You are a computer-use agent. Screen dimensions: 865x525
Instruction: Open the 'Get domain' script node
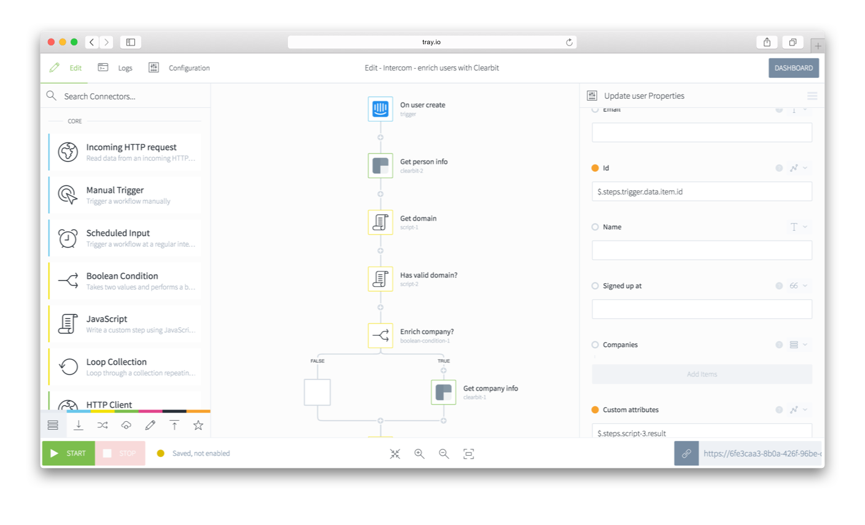(x=380, y=222)
